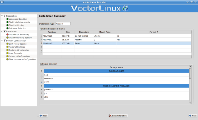Click the Final Hardware Configuration step icon
Image resolution: width=198 pixels, height=120 pixels.
click(7, 59)
